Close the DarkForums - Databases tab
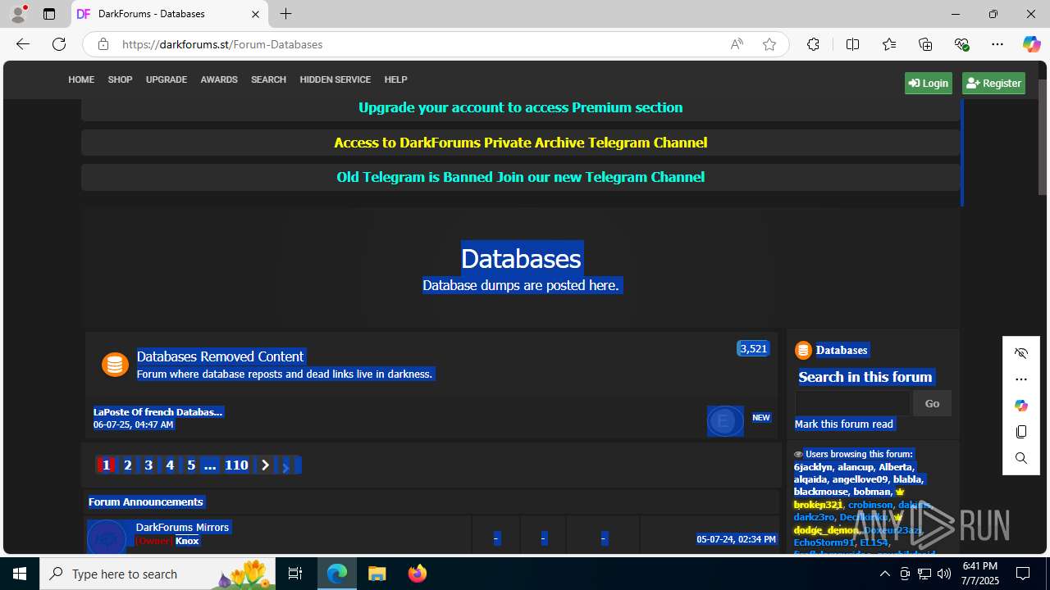 [x=255, y=14]
